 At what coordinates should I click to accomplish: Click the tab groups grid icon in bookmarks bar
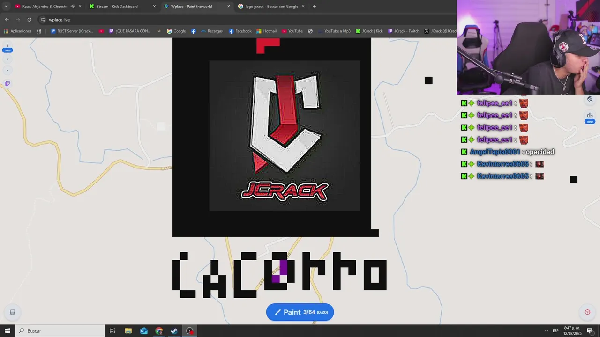[x=39, y=31]
